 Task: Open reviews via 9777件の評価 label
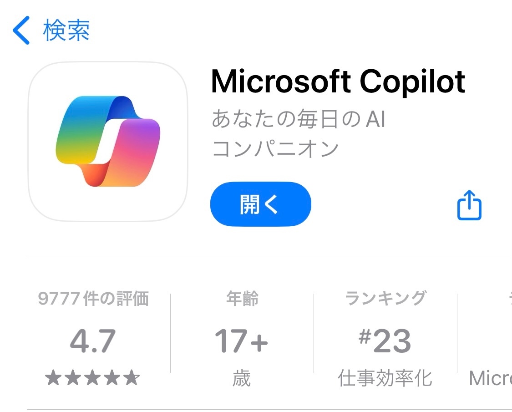pyautogui.click(x=93, y=298)
